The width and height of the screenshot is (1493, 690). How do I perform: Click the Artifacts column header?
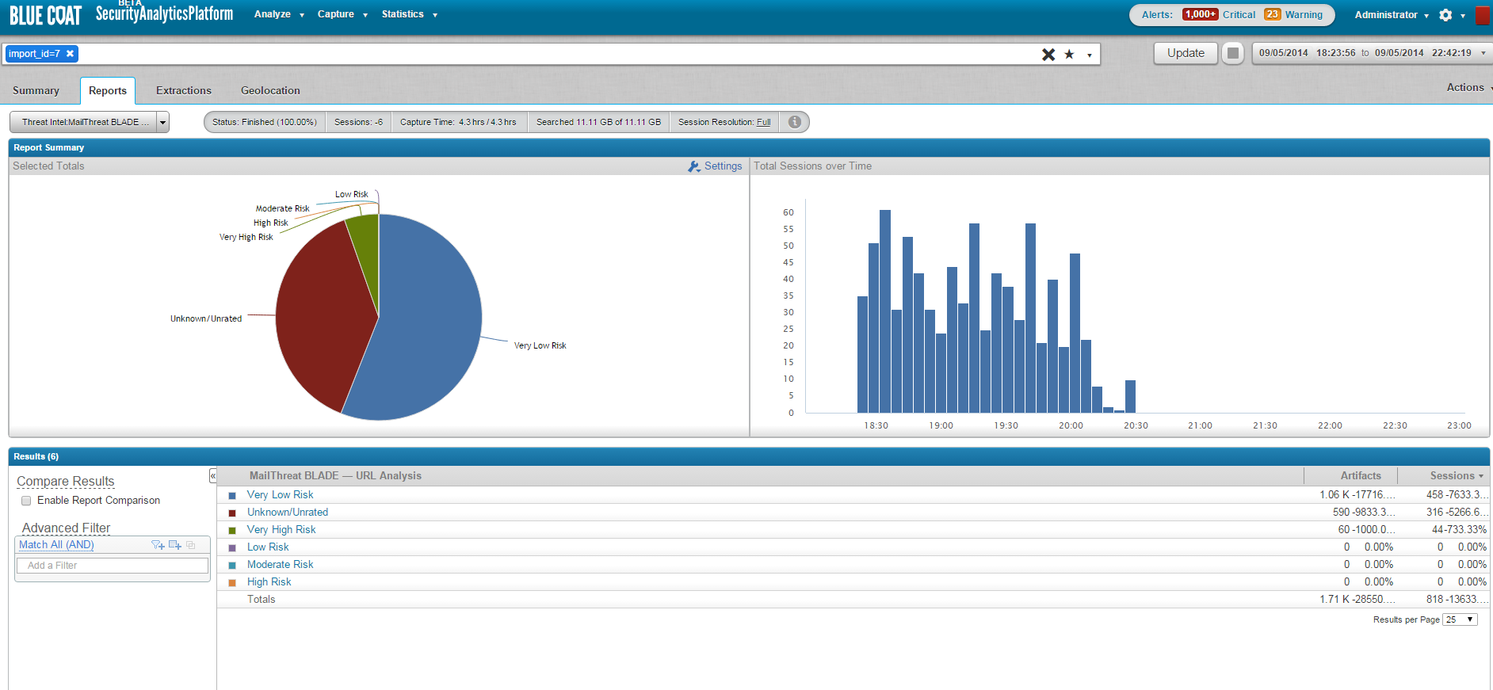click(1361, 475)
